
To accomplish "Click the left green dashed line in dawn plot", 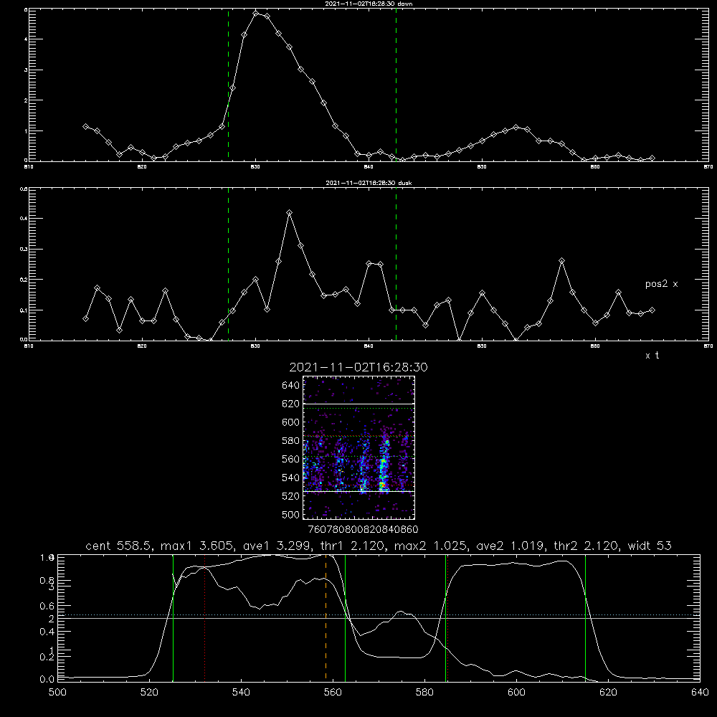I will tap(228, 85).
